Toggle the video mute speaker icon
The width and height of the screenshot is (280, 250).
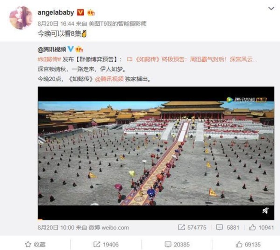click(266, 210)
